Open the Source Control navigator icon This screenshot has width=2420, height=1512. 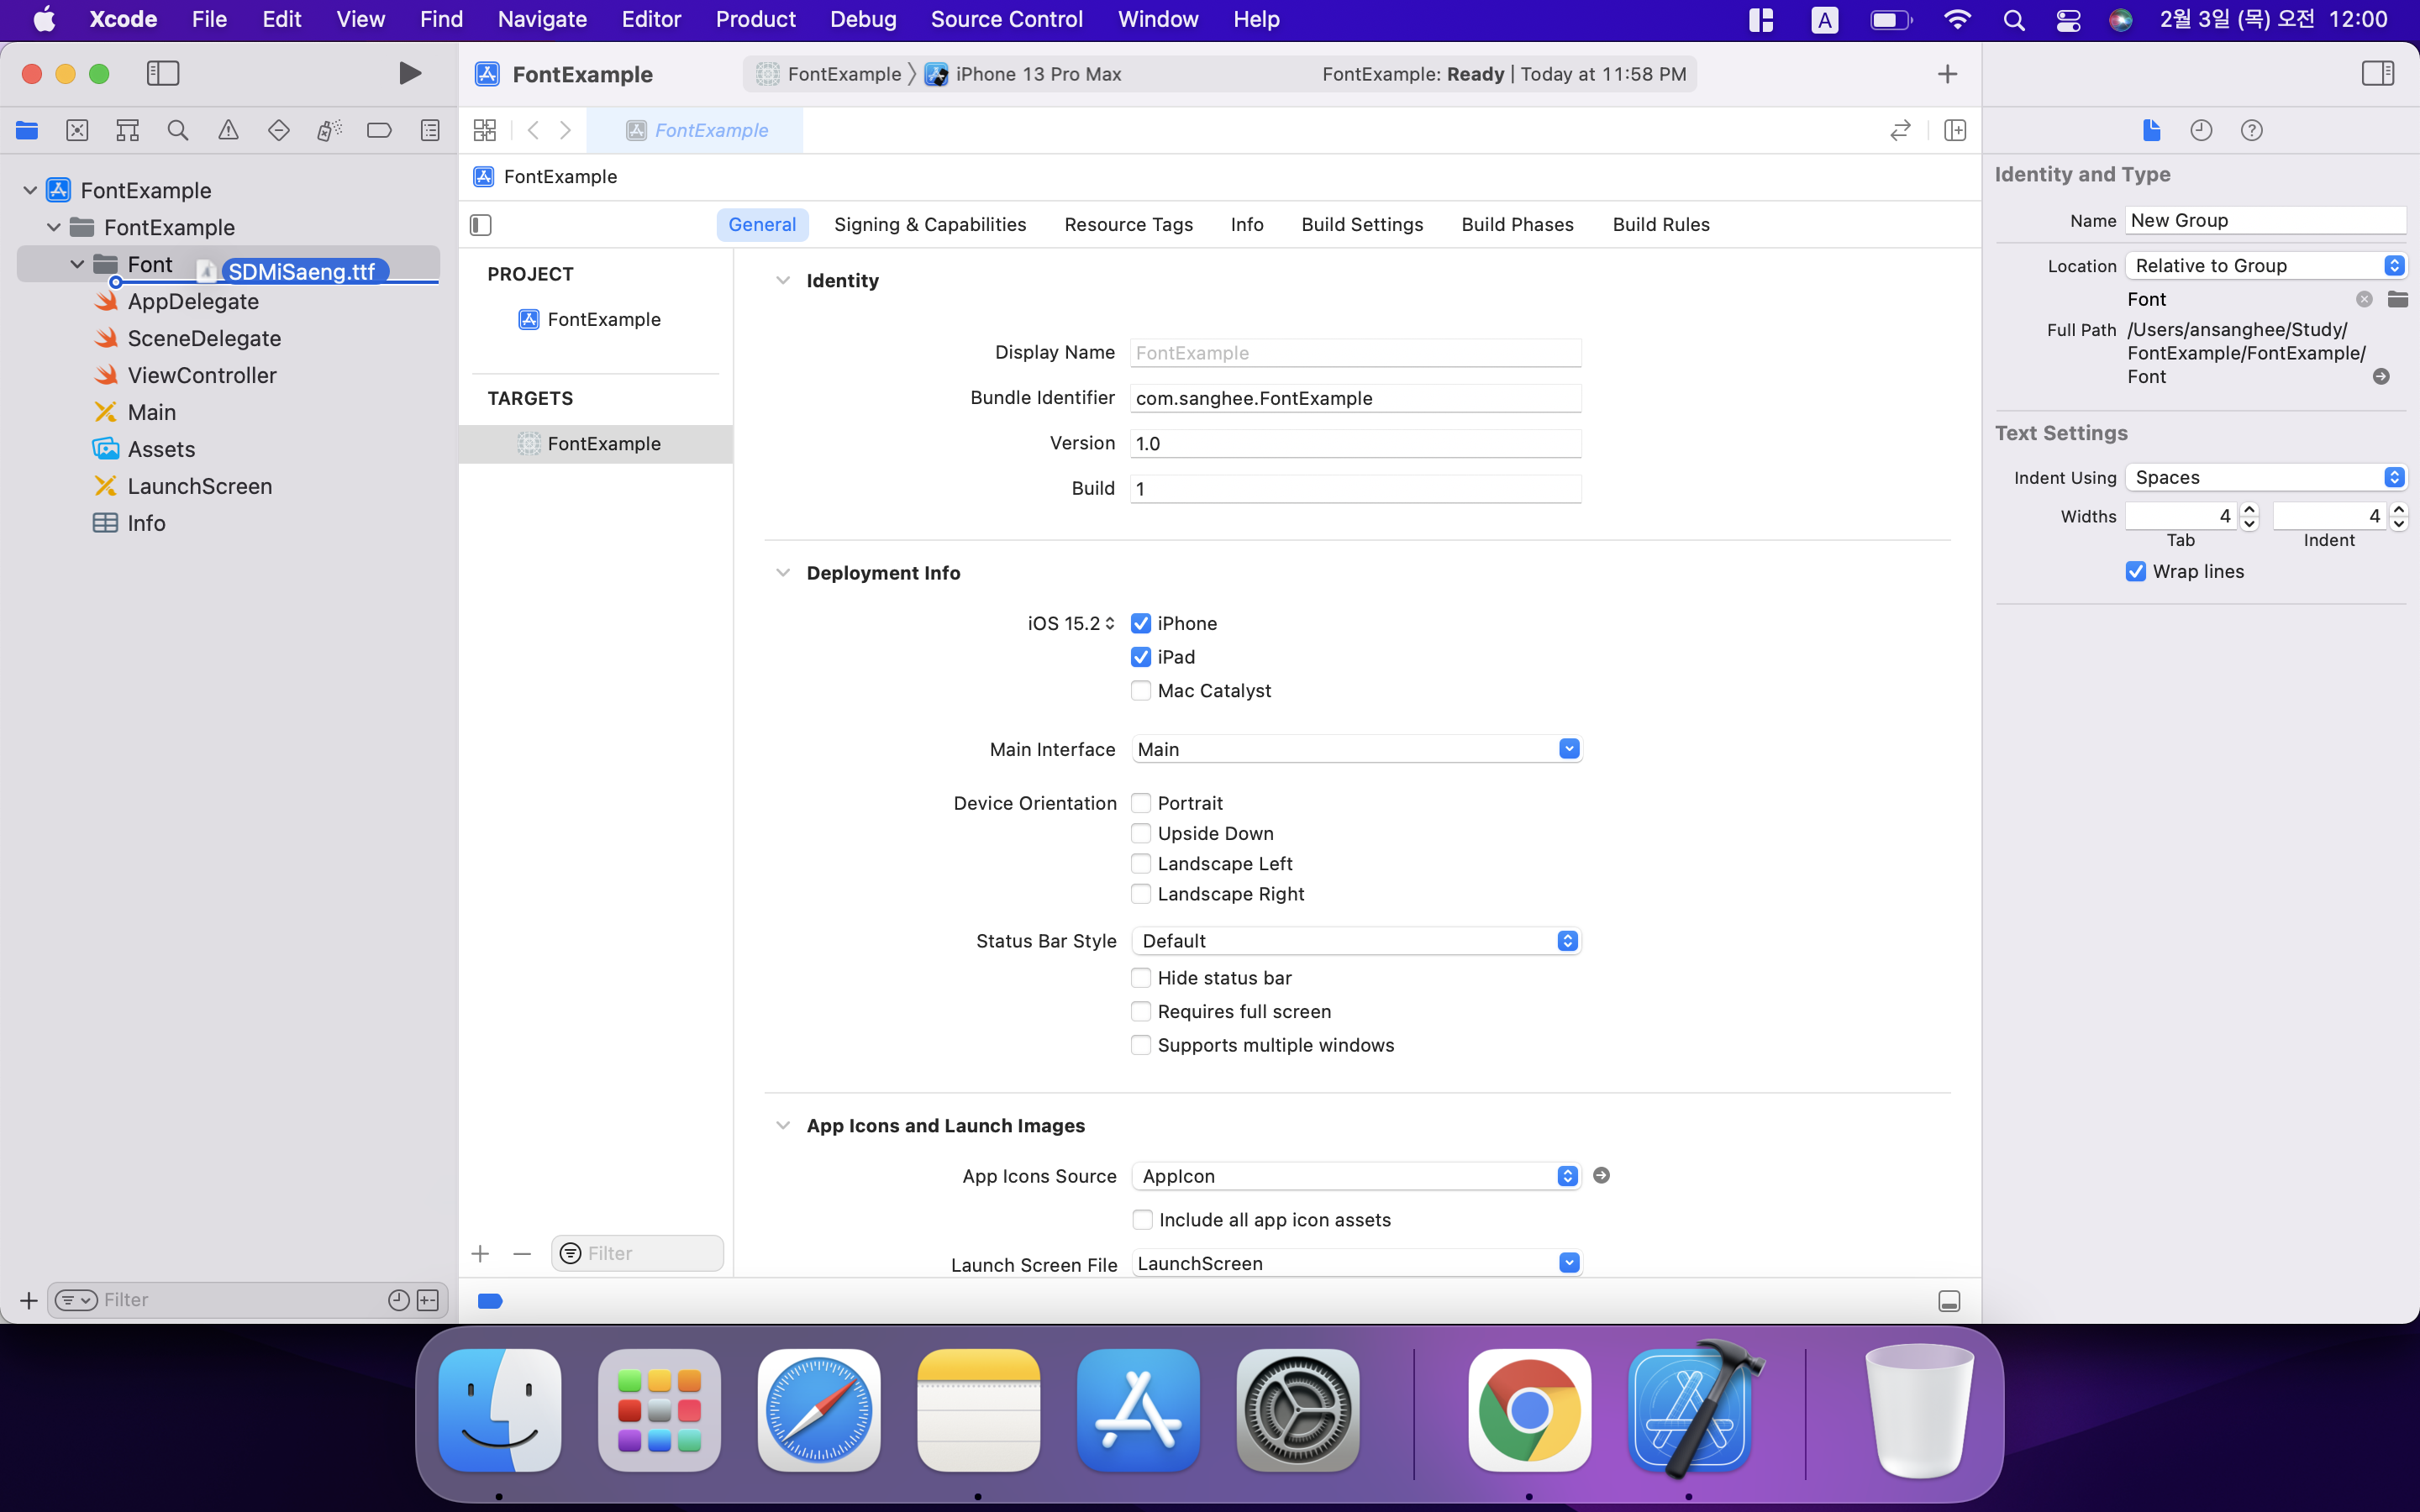pyautogui.click(x=77, y=130)
